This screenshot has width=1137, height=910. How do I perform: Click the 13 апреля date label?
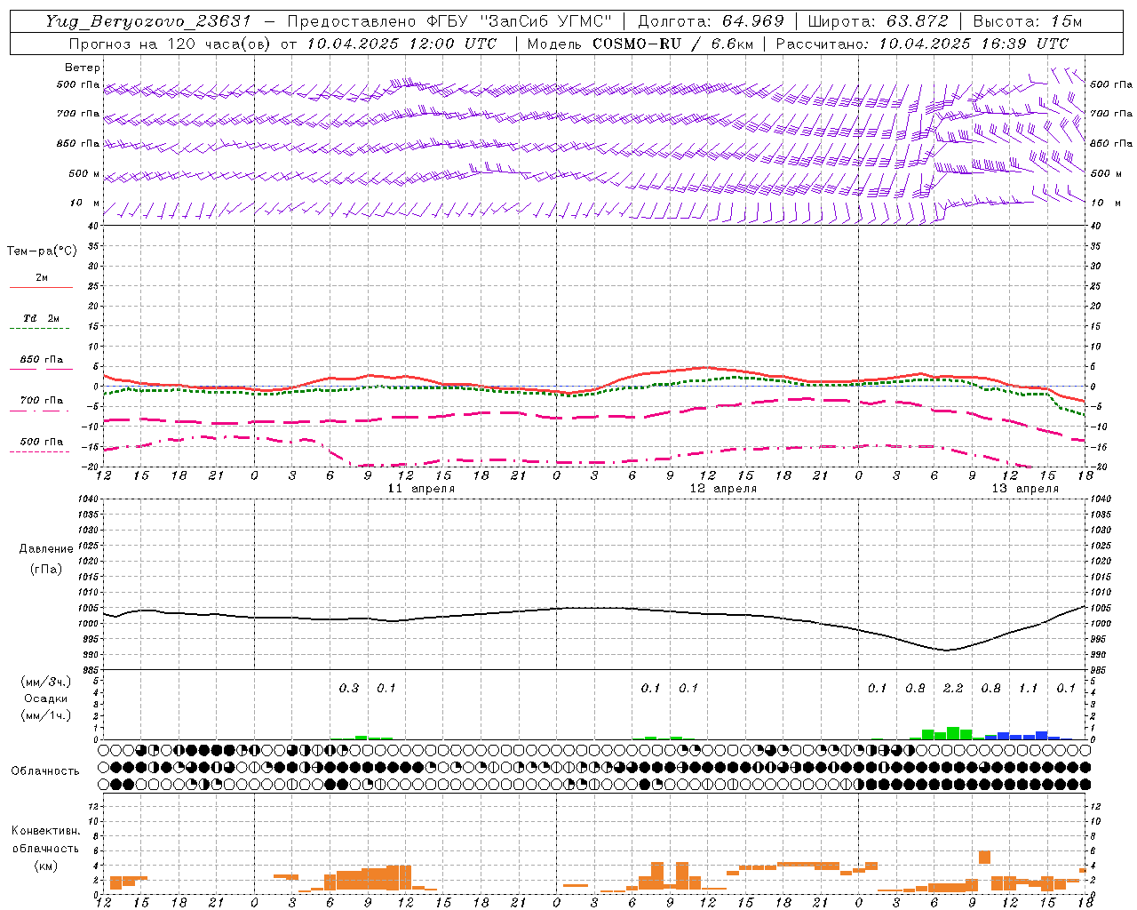(x=1025, y=489)
